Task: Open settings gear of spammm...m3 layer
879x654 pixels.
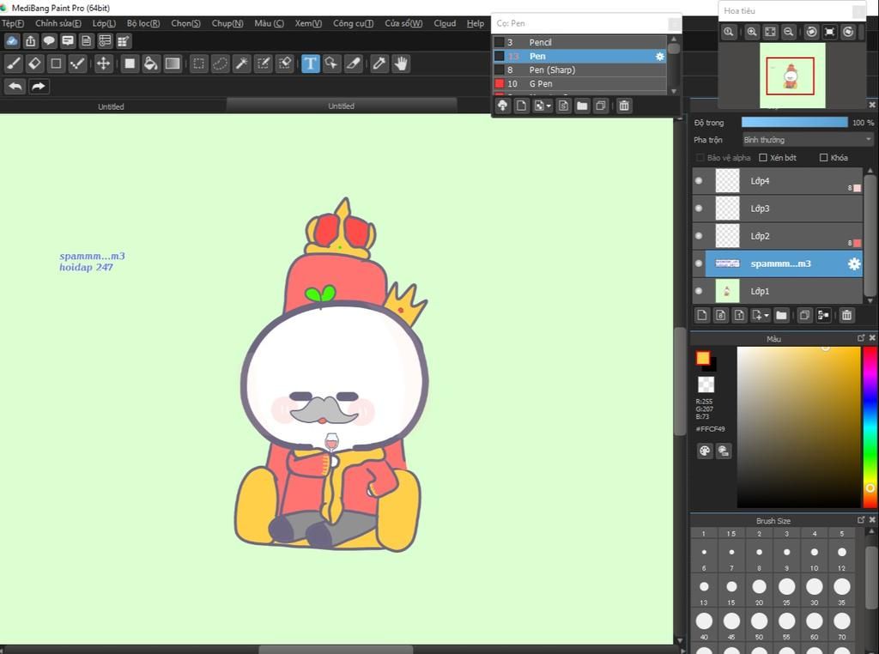Action: pos(854,263)
